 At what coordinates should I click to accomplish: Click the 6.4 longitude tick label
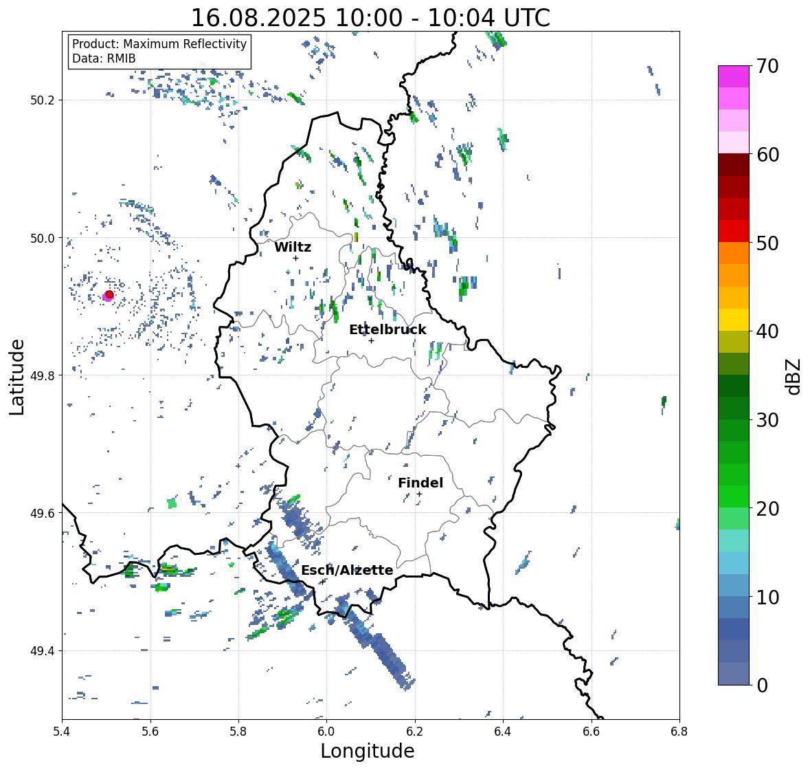pos(503,732)
